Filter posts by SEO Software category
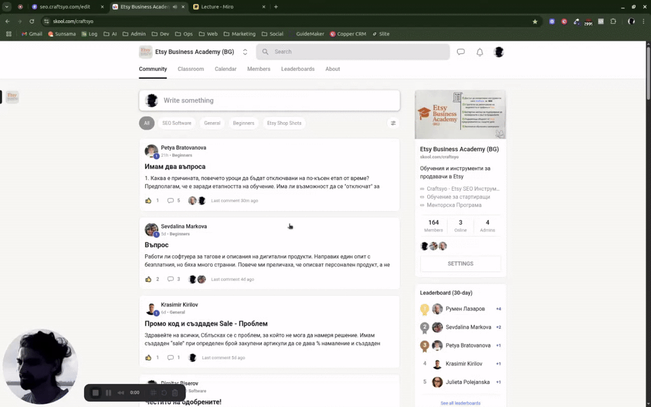651x407 pixels. pyautogui.click(x=177, y=123)
